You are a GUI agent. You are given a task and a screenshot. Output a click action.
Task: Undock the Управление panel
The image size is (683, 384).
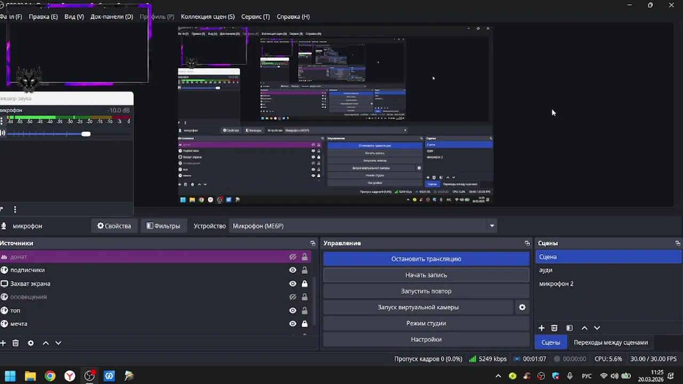point(527,243)
